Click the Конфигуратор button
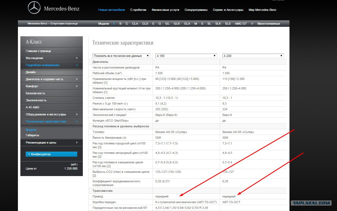337x211 pixels. (x=52, y=154)
